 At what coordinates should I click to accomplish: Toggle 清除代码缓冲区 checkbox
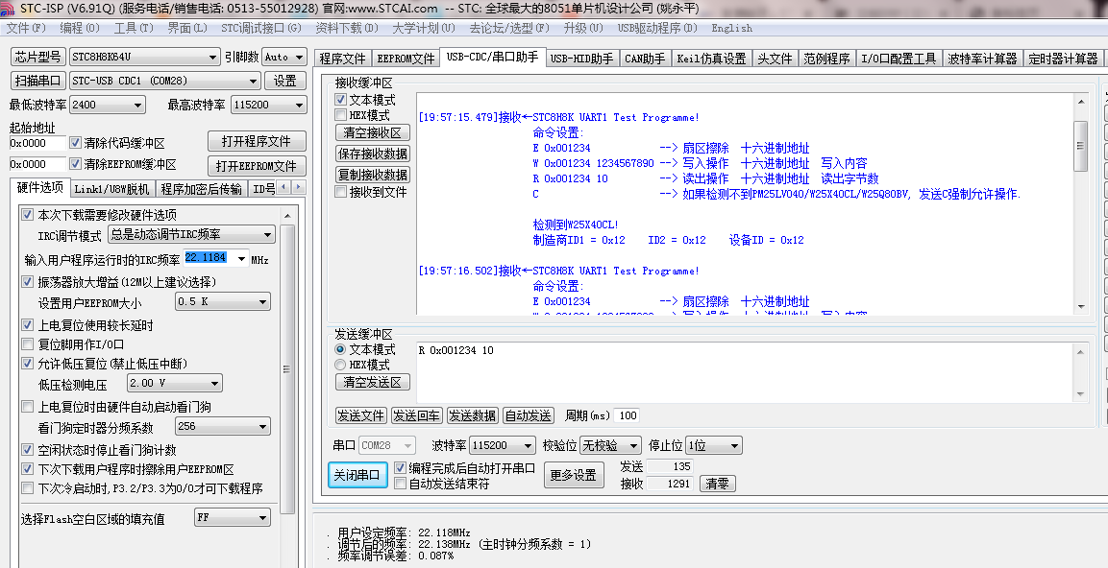76,143
